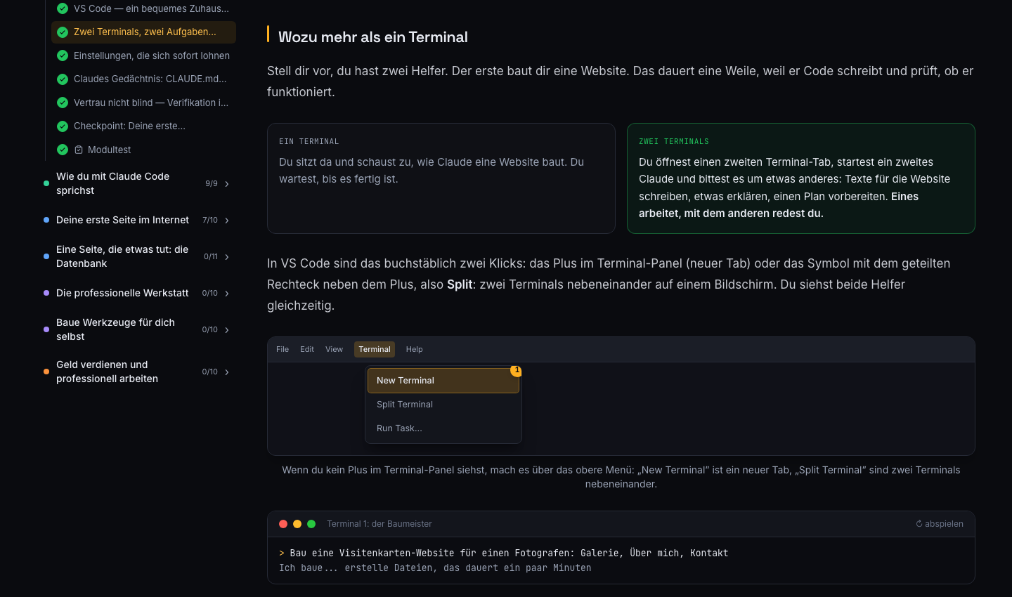This screenshot has width=1012, height=597.
Task: Replay the terminal animation with abspielen
Action: pos(940,524)
